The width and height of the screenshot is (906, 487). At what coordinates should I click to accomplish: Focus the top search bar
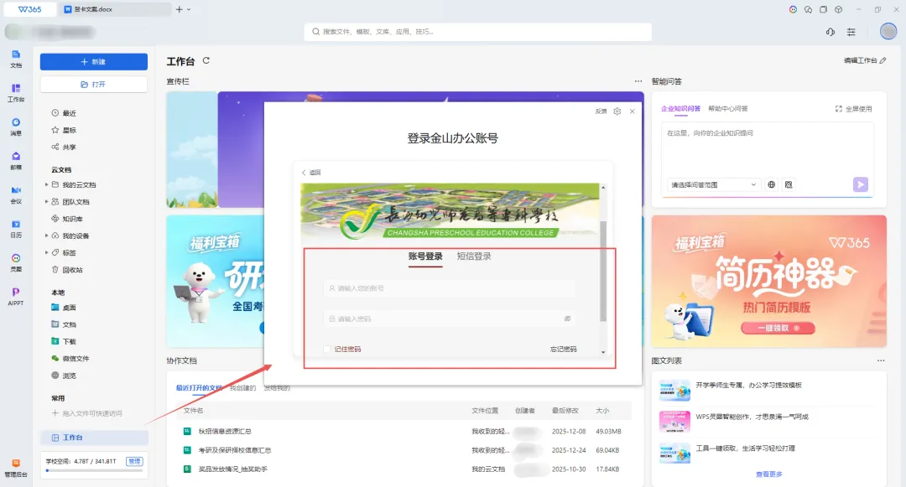478,32
